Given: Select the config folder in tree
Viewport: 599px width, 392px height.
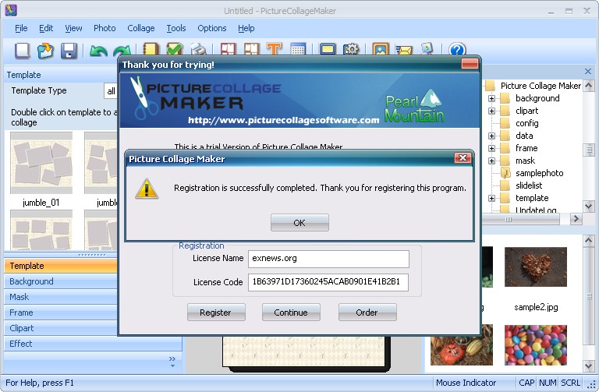Looking at the screenshot, I should [527, 123].
